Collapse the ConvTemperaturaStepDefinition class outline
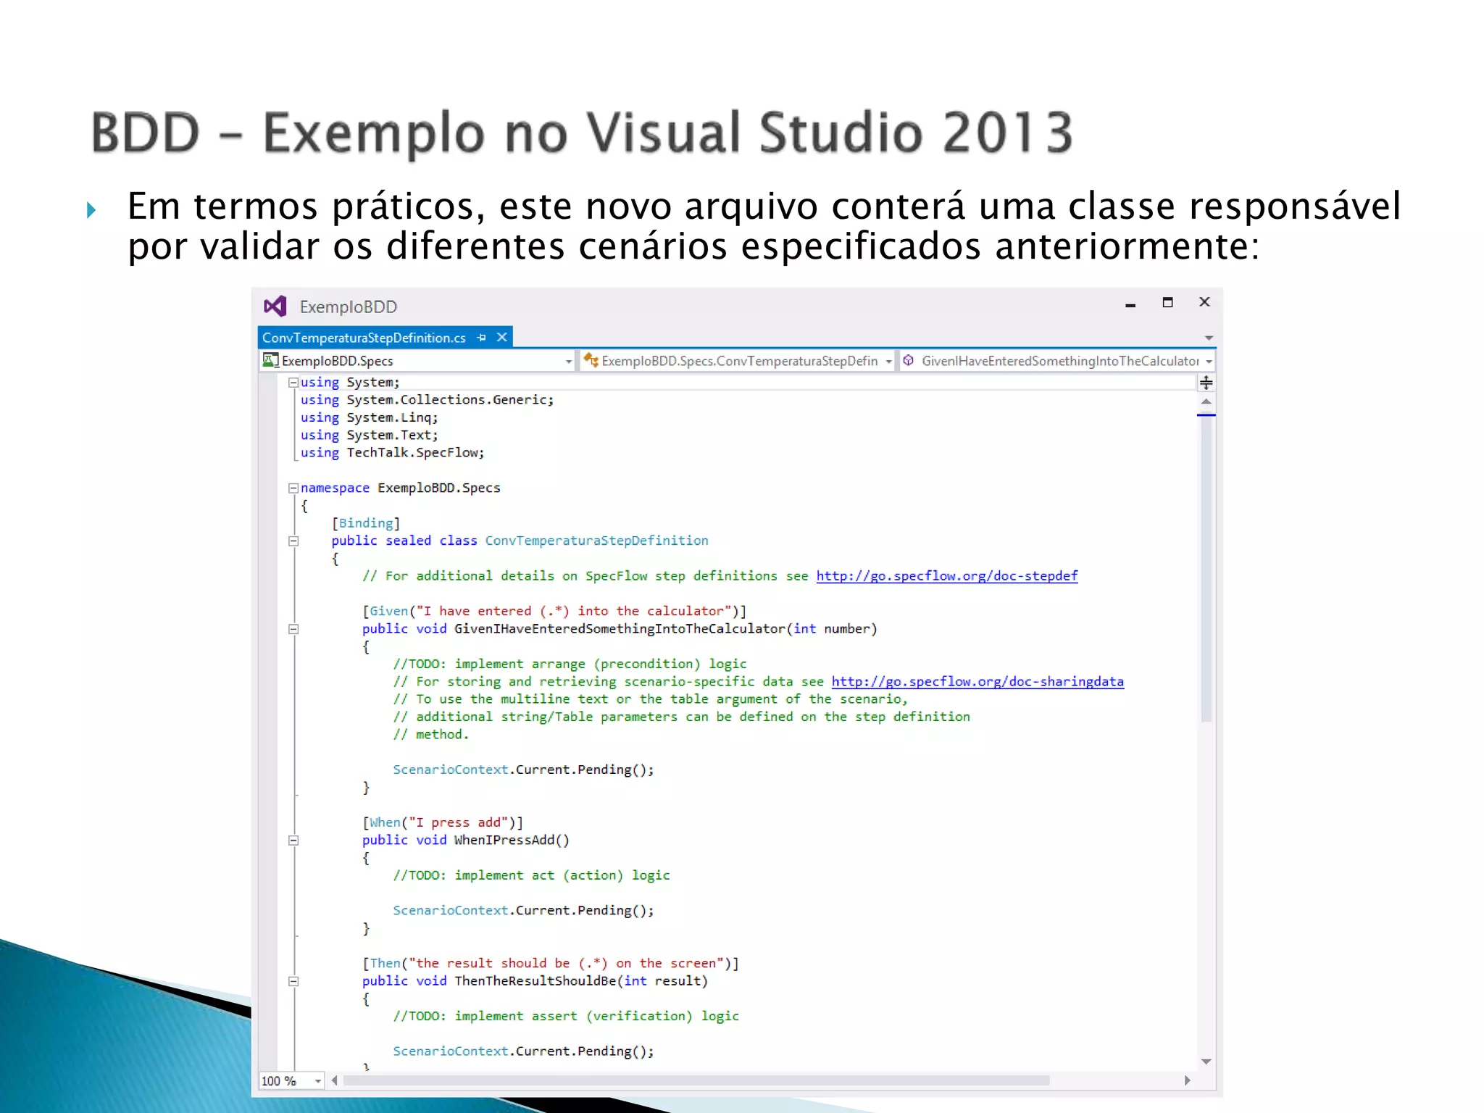This screenshot has width=1484, height=1113. pos(293,541)
